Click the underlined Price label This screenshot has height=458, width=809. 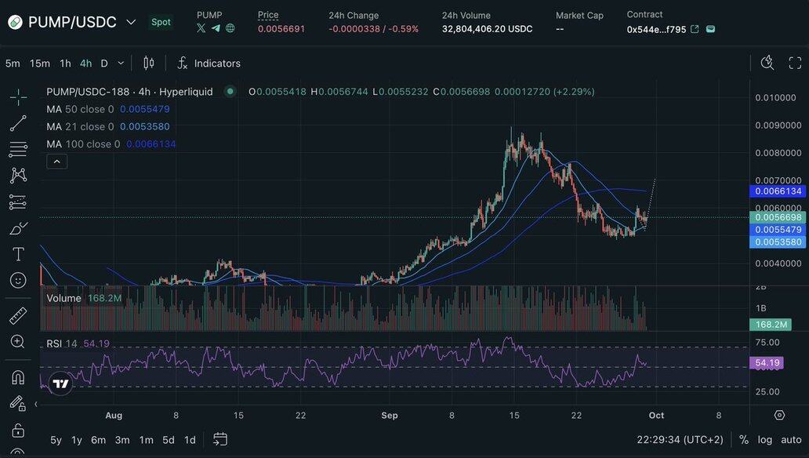pos(268,15)
